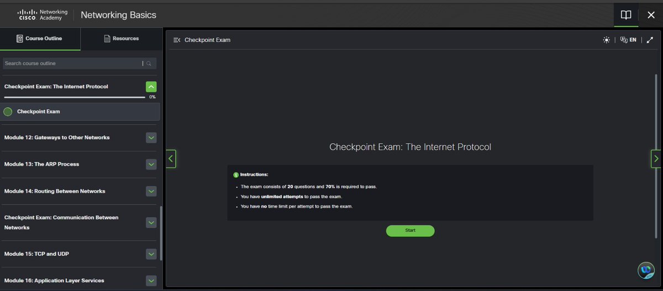Select the Checkpoint Exam outline item
Image resolution: width=663 pixels, height=291 pixels.
[x=81, y=112]
